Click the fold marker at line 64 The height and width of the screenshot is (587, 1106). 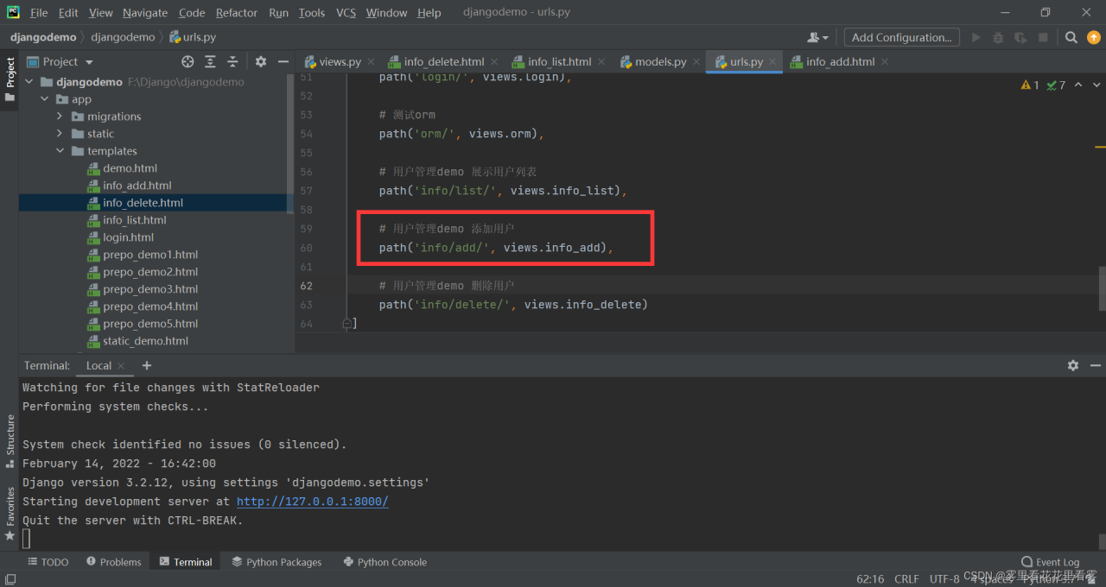click(346, 324)
